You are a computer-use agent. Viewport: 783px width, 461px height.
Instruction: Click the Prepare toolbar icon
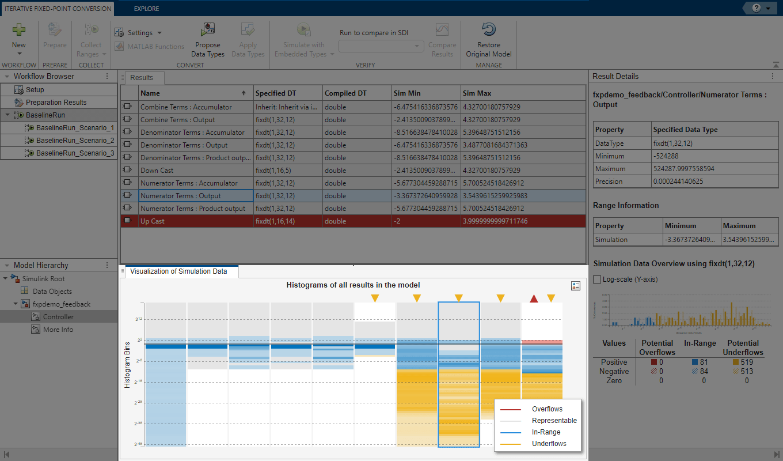tap(55, 29)
